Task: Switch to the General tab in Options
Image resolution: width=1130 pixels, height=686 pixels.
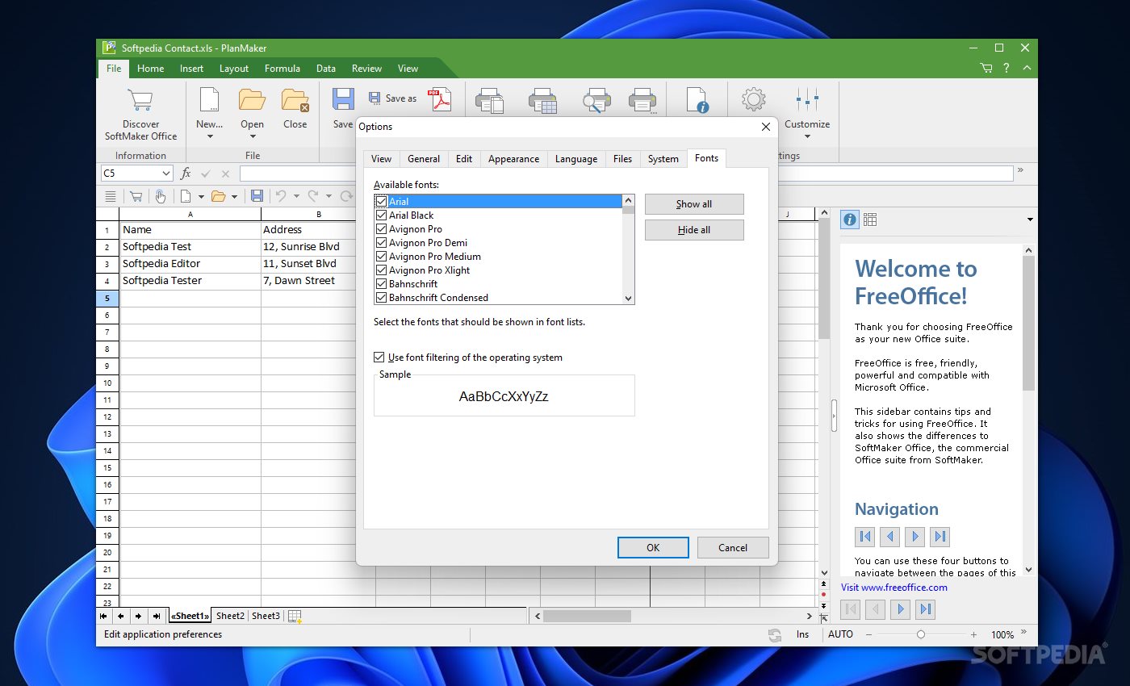Action: (424, 159)
